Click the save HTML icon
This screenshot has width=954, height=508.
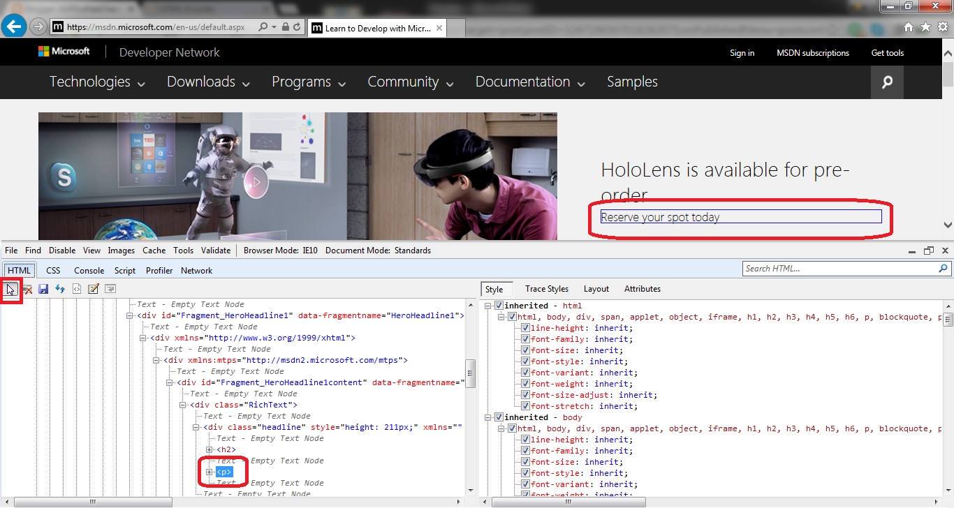[43, 289]
